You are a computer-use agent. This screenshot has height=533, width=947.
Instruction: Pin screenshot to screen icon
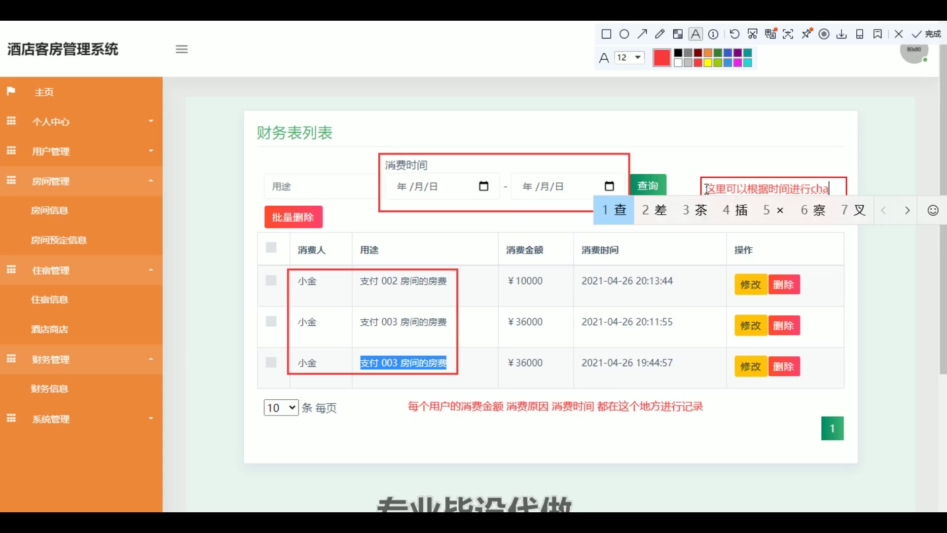(x=807, y=34)
